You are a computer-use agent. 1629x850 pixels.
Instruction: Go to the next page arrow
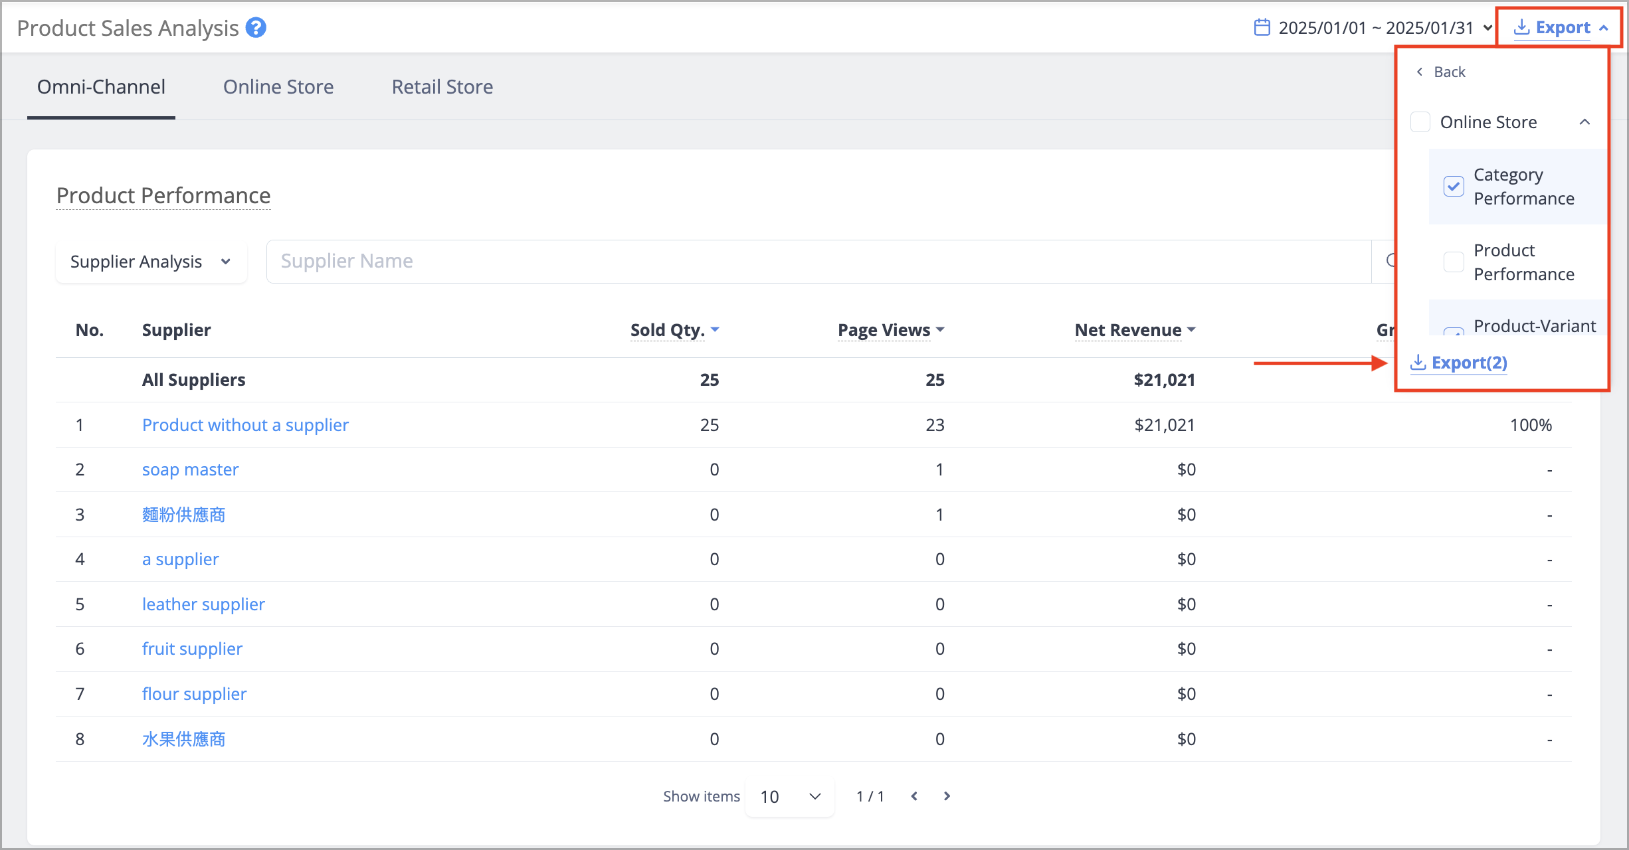click(x=947, y=796)
